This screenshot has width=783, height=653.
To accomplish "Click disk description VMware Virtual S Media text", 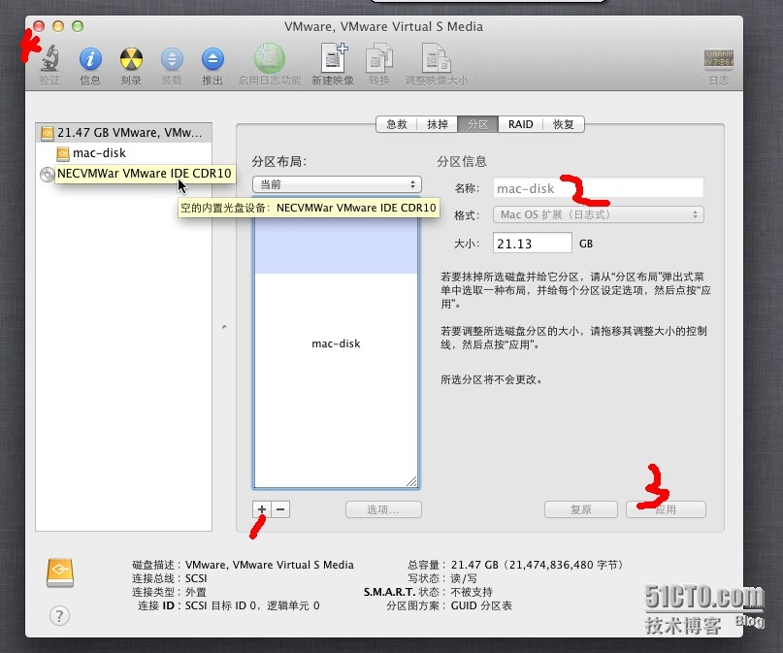I will pos(270,565).
